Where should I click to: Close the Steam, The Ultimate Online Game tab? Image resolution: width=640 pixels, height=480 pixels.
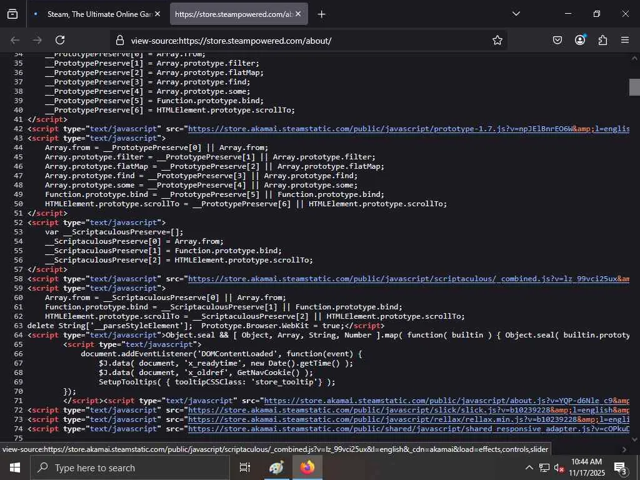[x=157, y=14]
